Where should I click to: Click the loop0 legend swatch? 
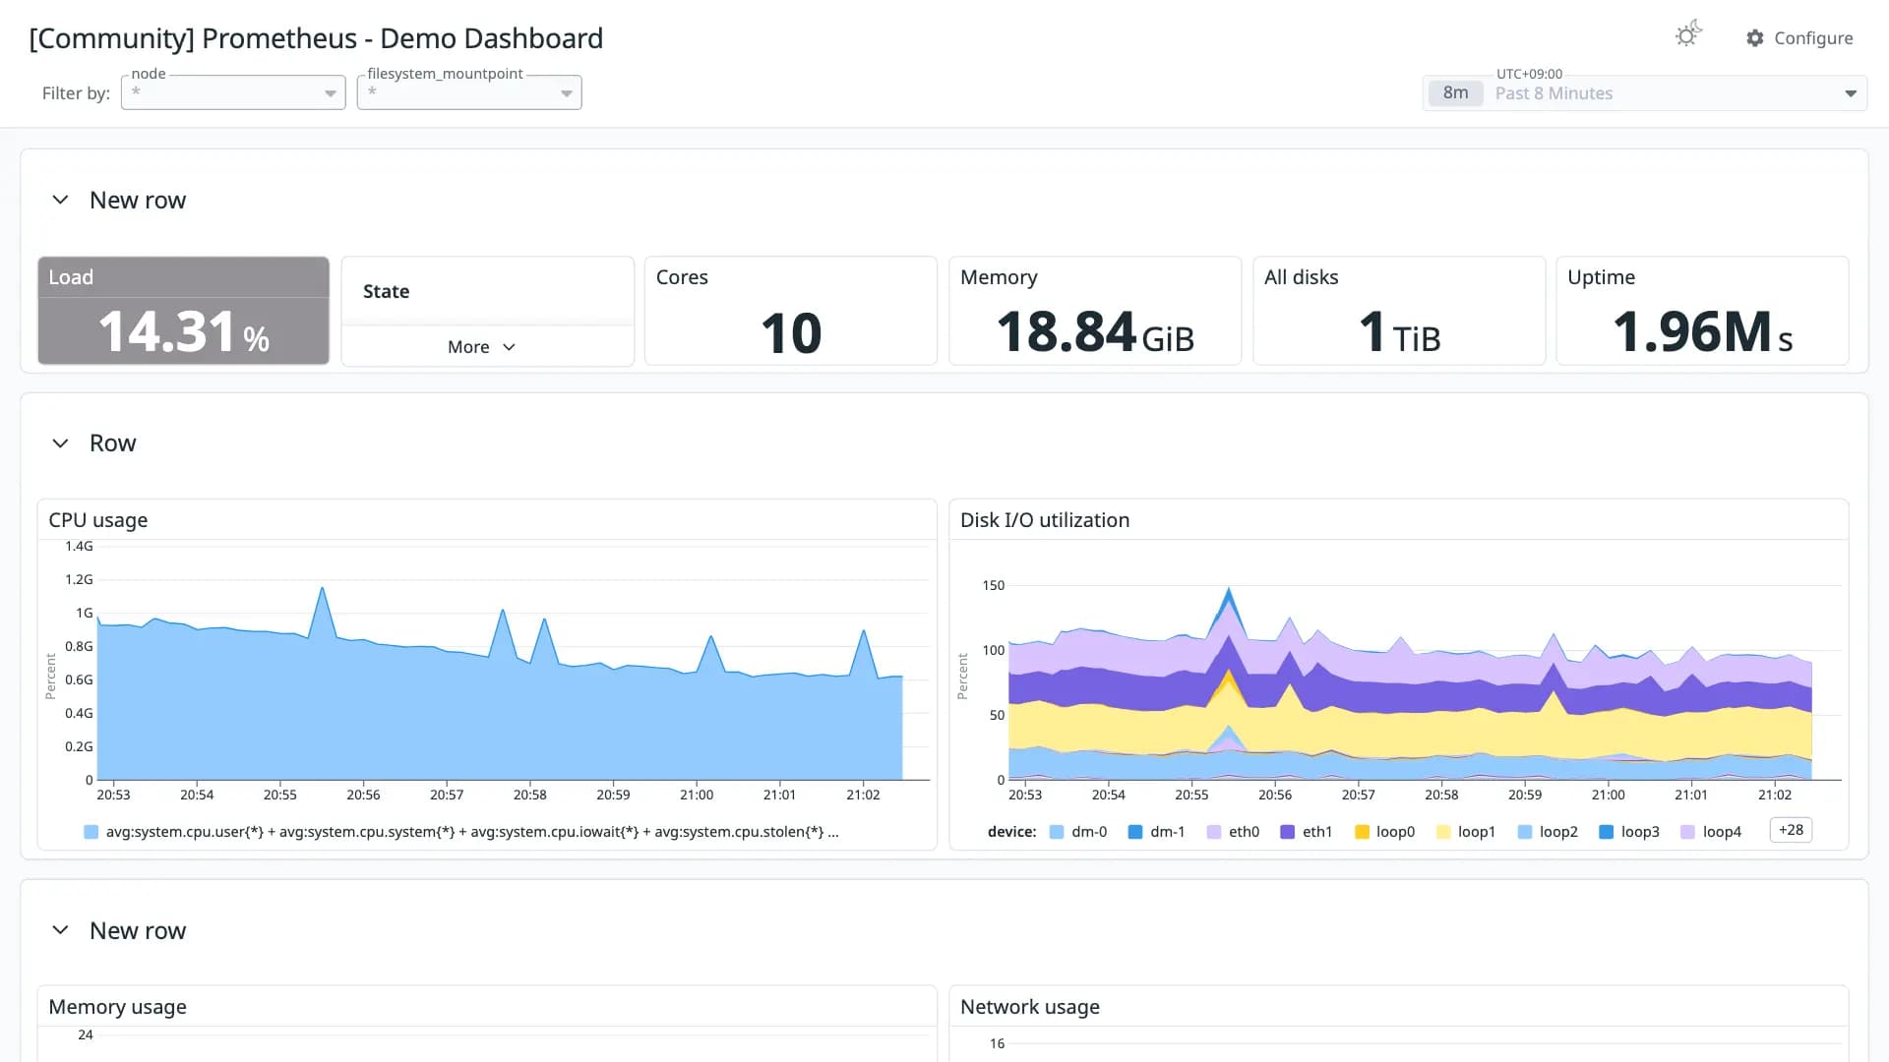tap(1362, 832)
